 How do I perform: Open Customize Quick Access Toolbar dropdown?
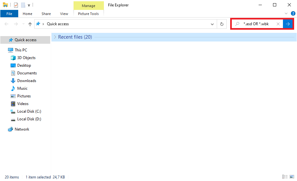tap(29, 5)
